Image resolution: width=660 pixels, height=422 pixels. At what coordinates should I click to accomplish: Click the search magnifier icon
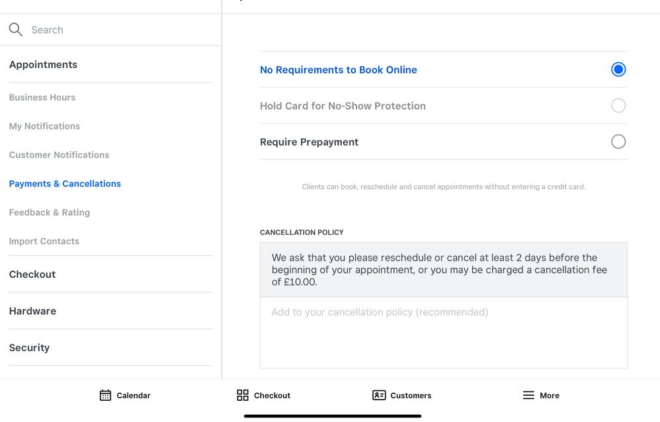tap(16, 30)
